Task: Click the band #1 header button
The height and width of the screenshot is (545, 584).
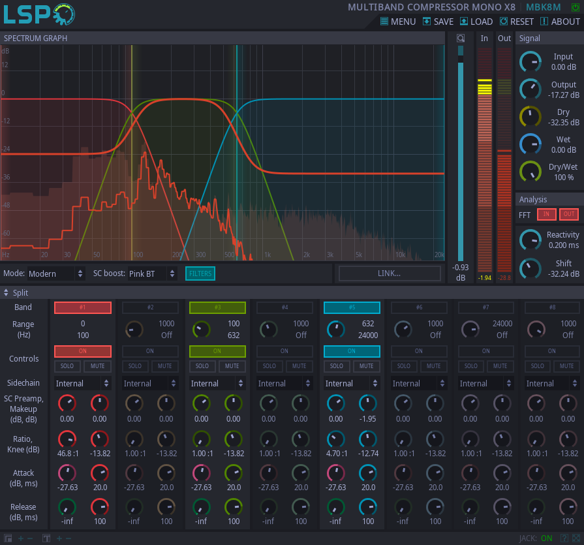Action: point(83,307)
